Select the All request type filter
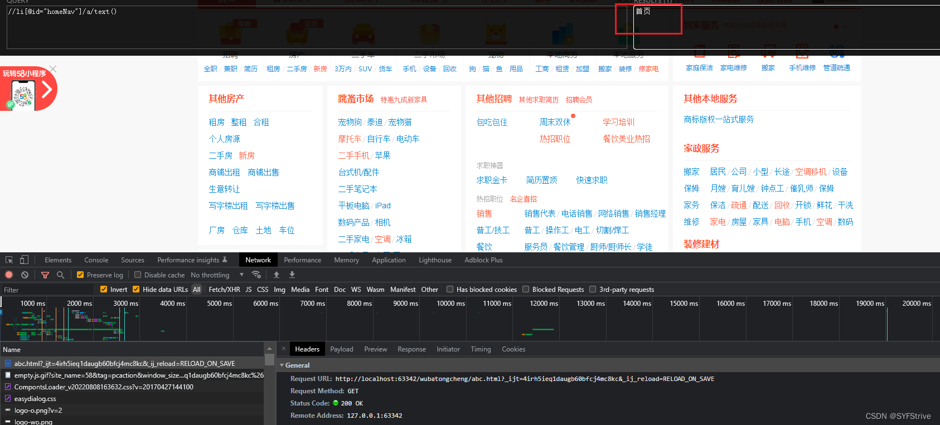Image resolution: width=940 pixels, height=425 pixels. (x=196, y=289)
